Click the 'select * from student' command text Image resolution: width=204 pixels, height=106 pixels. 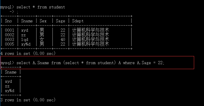pos(41,7)
